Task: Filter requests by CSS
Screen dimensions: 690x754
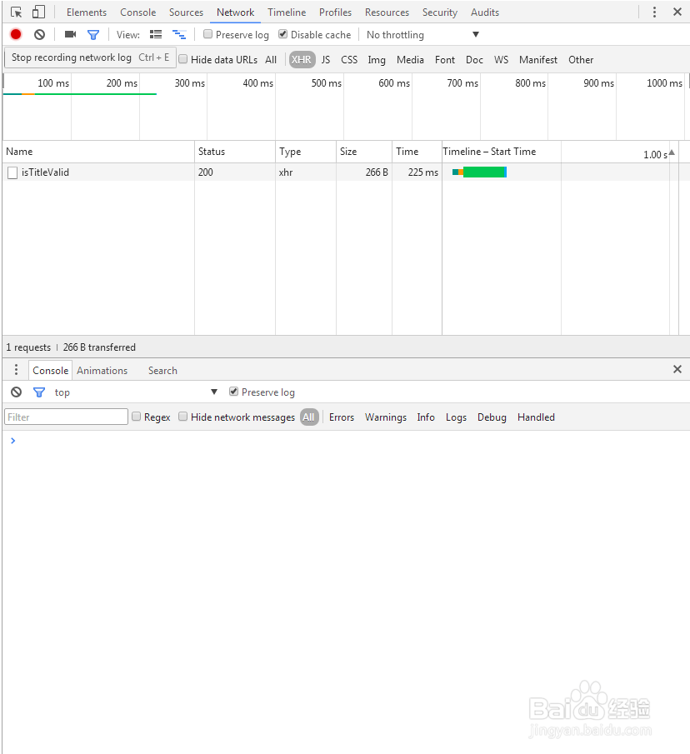Action: (x=349, y=60)
